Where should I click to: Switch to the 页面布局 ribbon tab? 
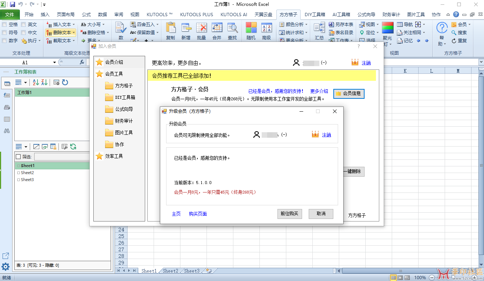[x=66, y=15]
